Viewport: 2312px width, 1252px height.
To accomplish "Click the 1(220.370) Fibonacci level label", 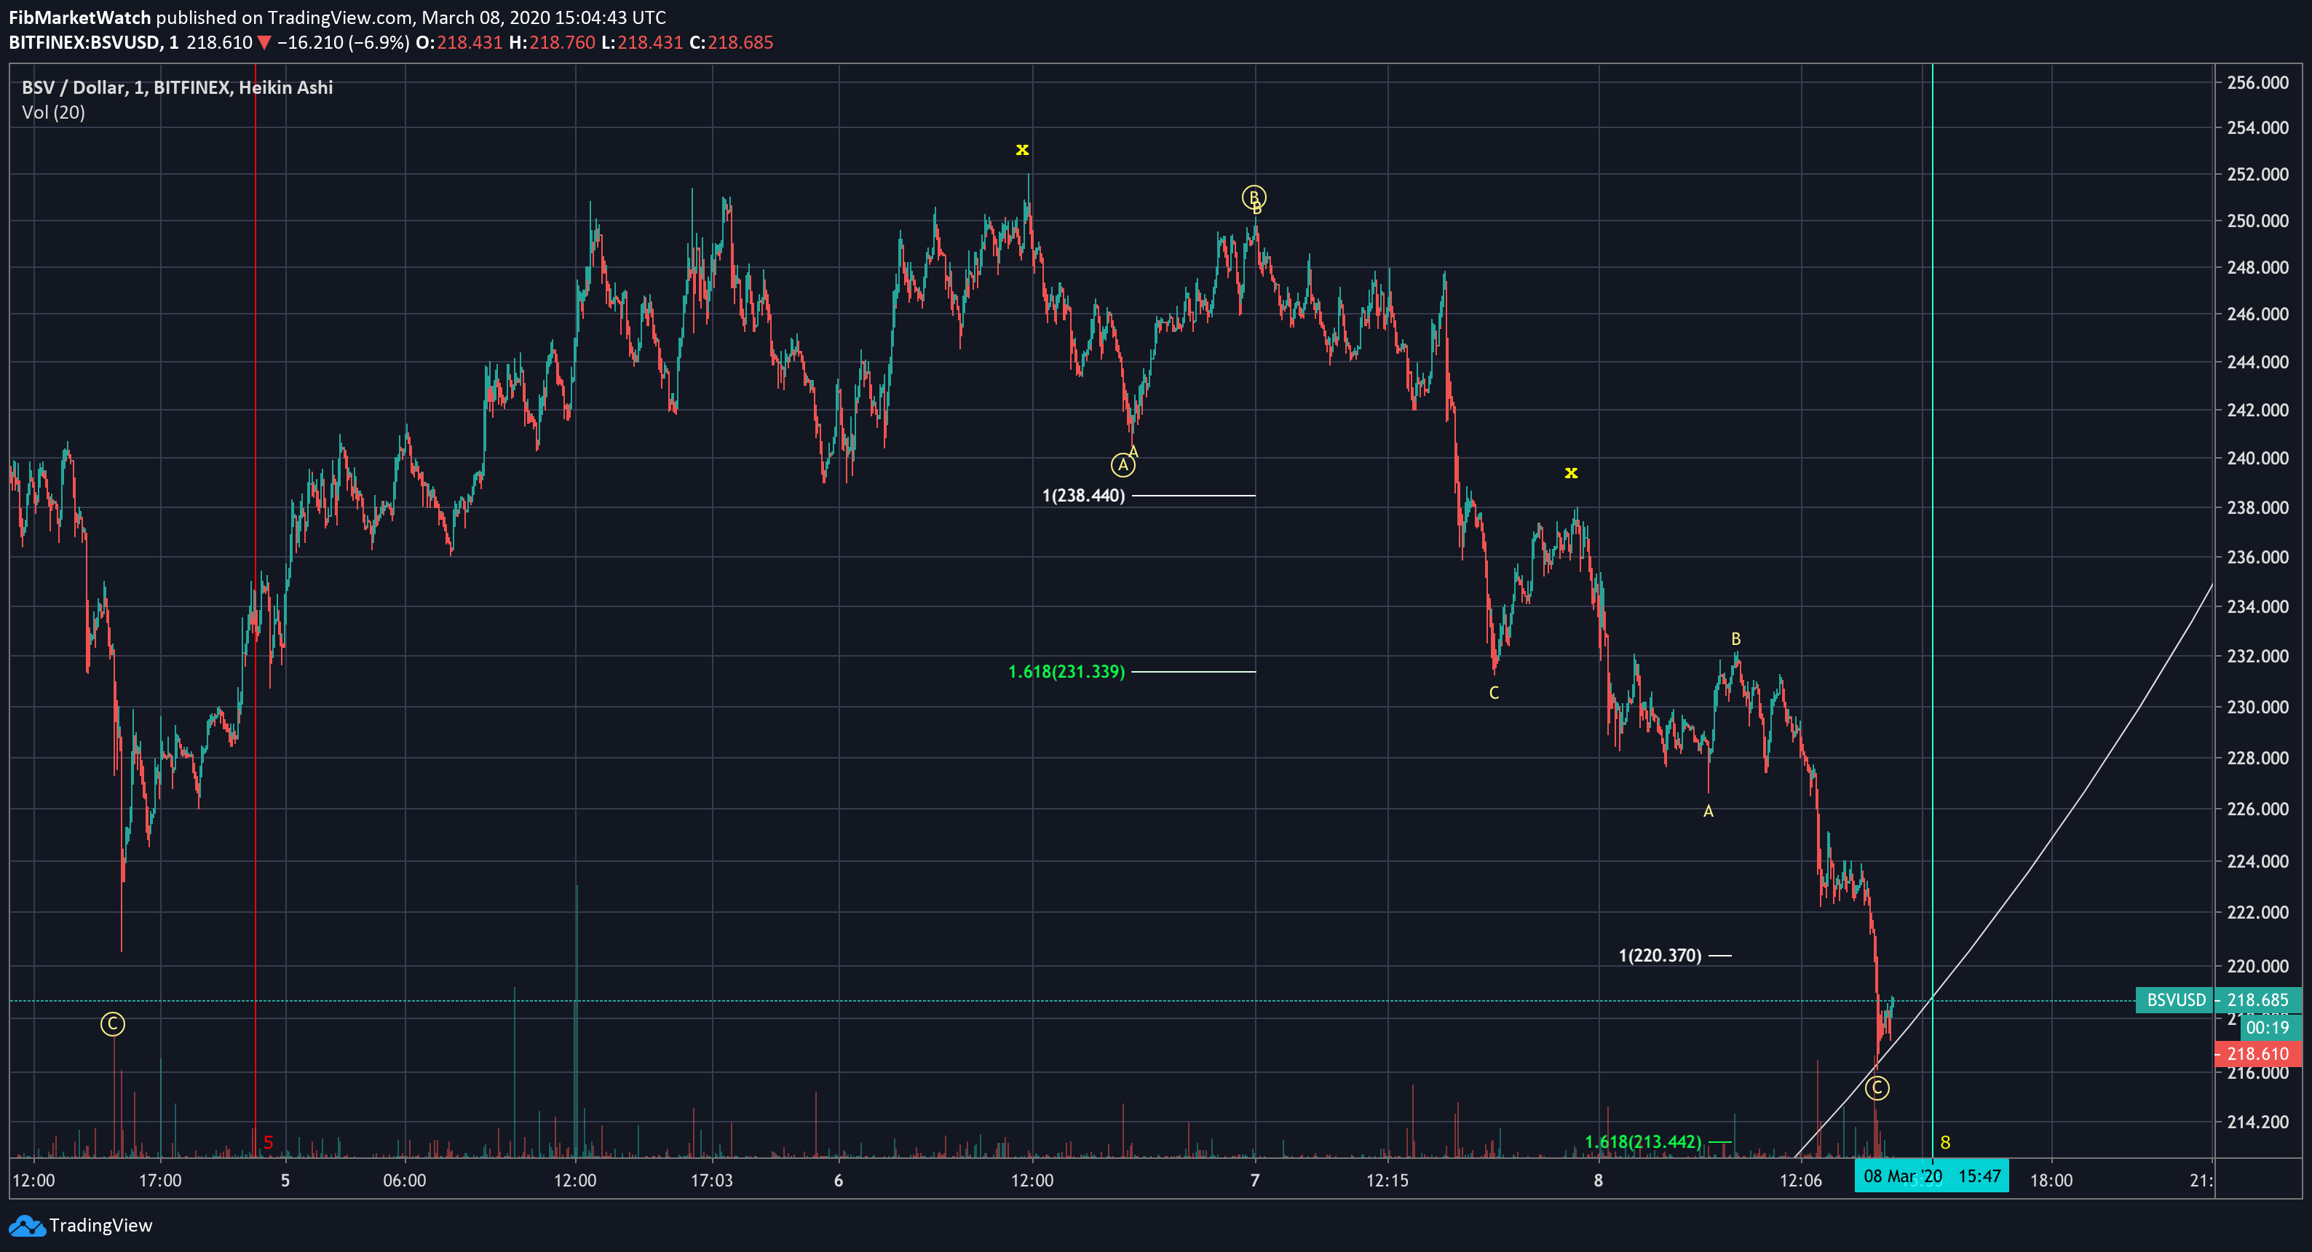I will [1660, 955].
